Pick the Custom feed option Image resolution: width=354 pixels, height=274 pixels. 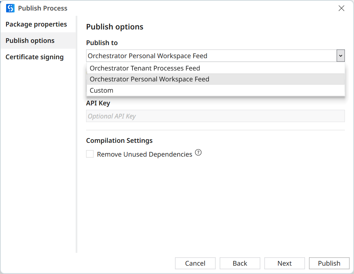pos(102,90)
